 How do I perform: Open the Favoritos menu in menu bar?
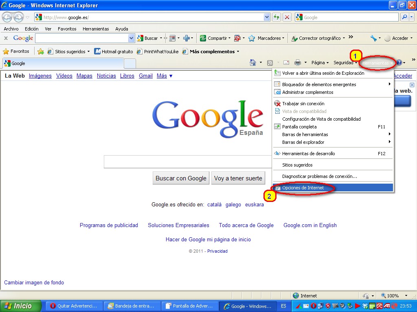point(67,29)
